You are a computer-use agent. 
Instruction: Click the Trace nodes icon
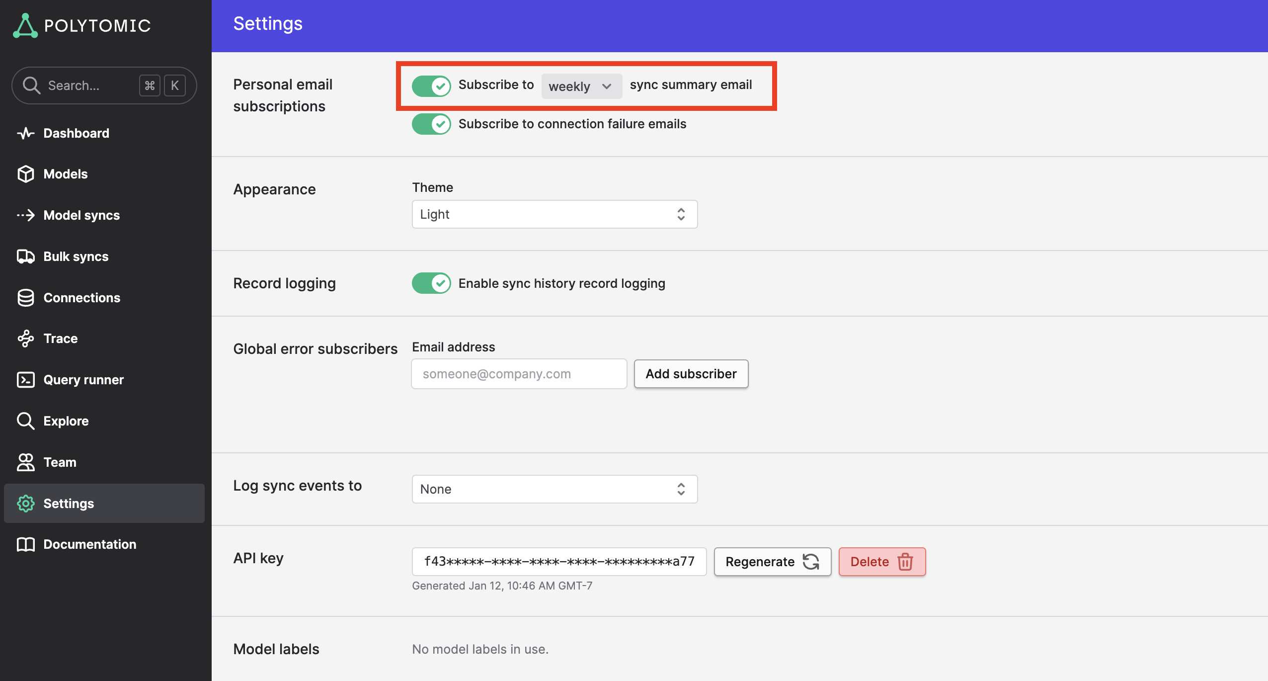click(25, 339)
